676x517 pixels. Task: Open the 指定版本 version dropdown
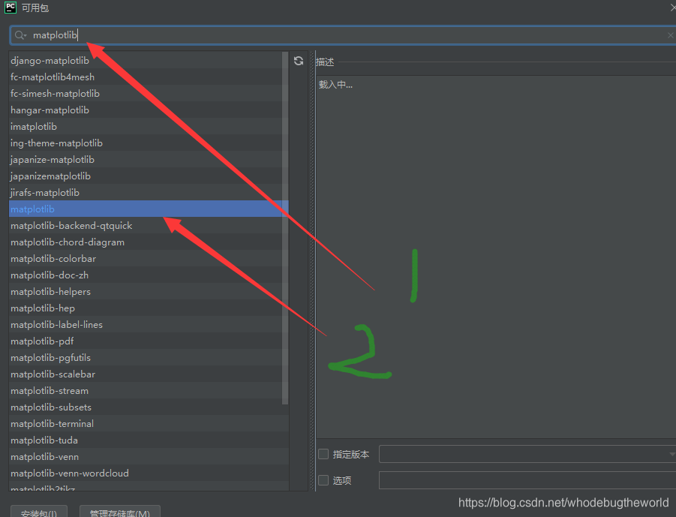click(527, 454)
